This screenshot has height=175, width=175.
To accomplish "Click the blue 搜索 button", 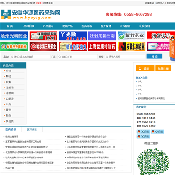I will tap(155, 56).
